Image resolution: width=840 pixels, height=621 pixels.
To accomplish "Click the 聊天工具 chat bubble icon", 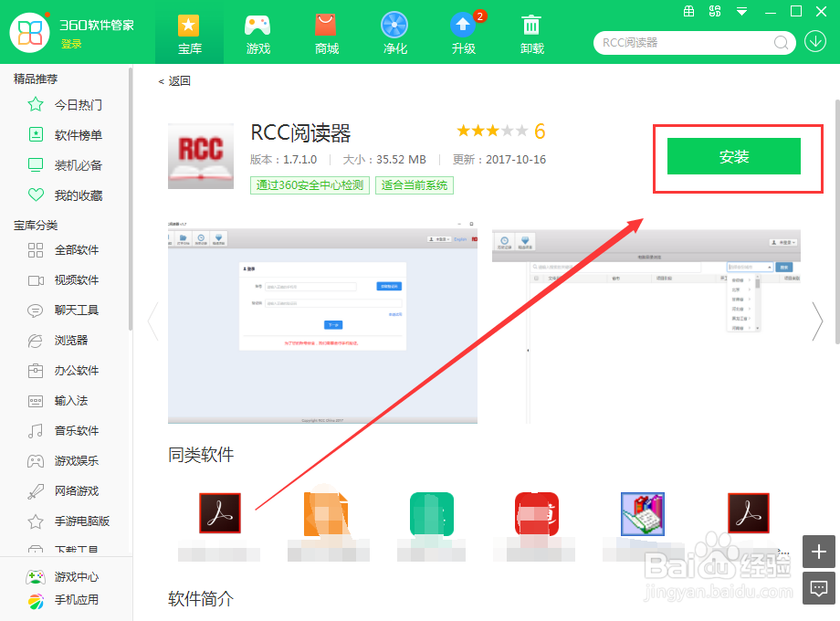I will coord(36,310).
